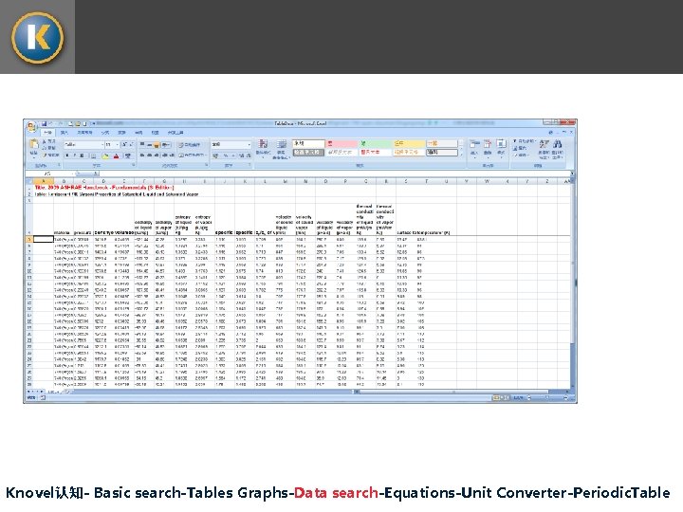Switch to the Insert ribbon tab
The width and height of the screenshot is (683, 512).
point(65,133)
